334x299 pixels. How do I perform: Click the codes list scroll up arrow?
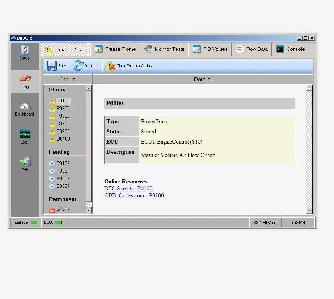pos(89,88)
